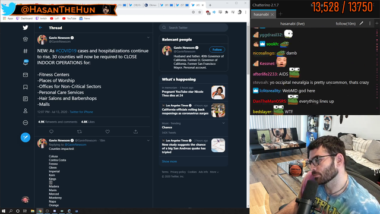The width and height of the screenshot is (380, 214).
Task: View the 4.9K Retweets and comments
Action: tap(58, 122)
